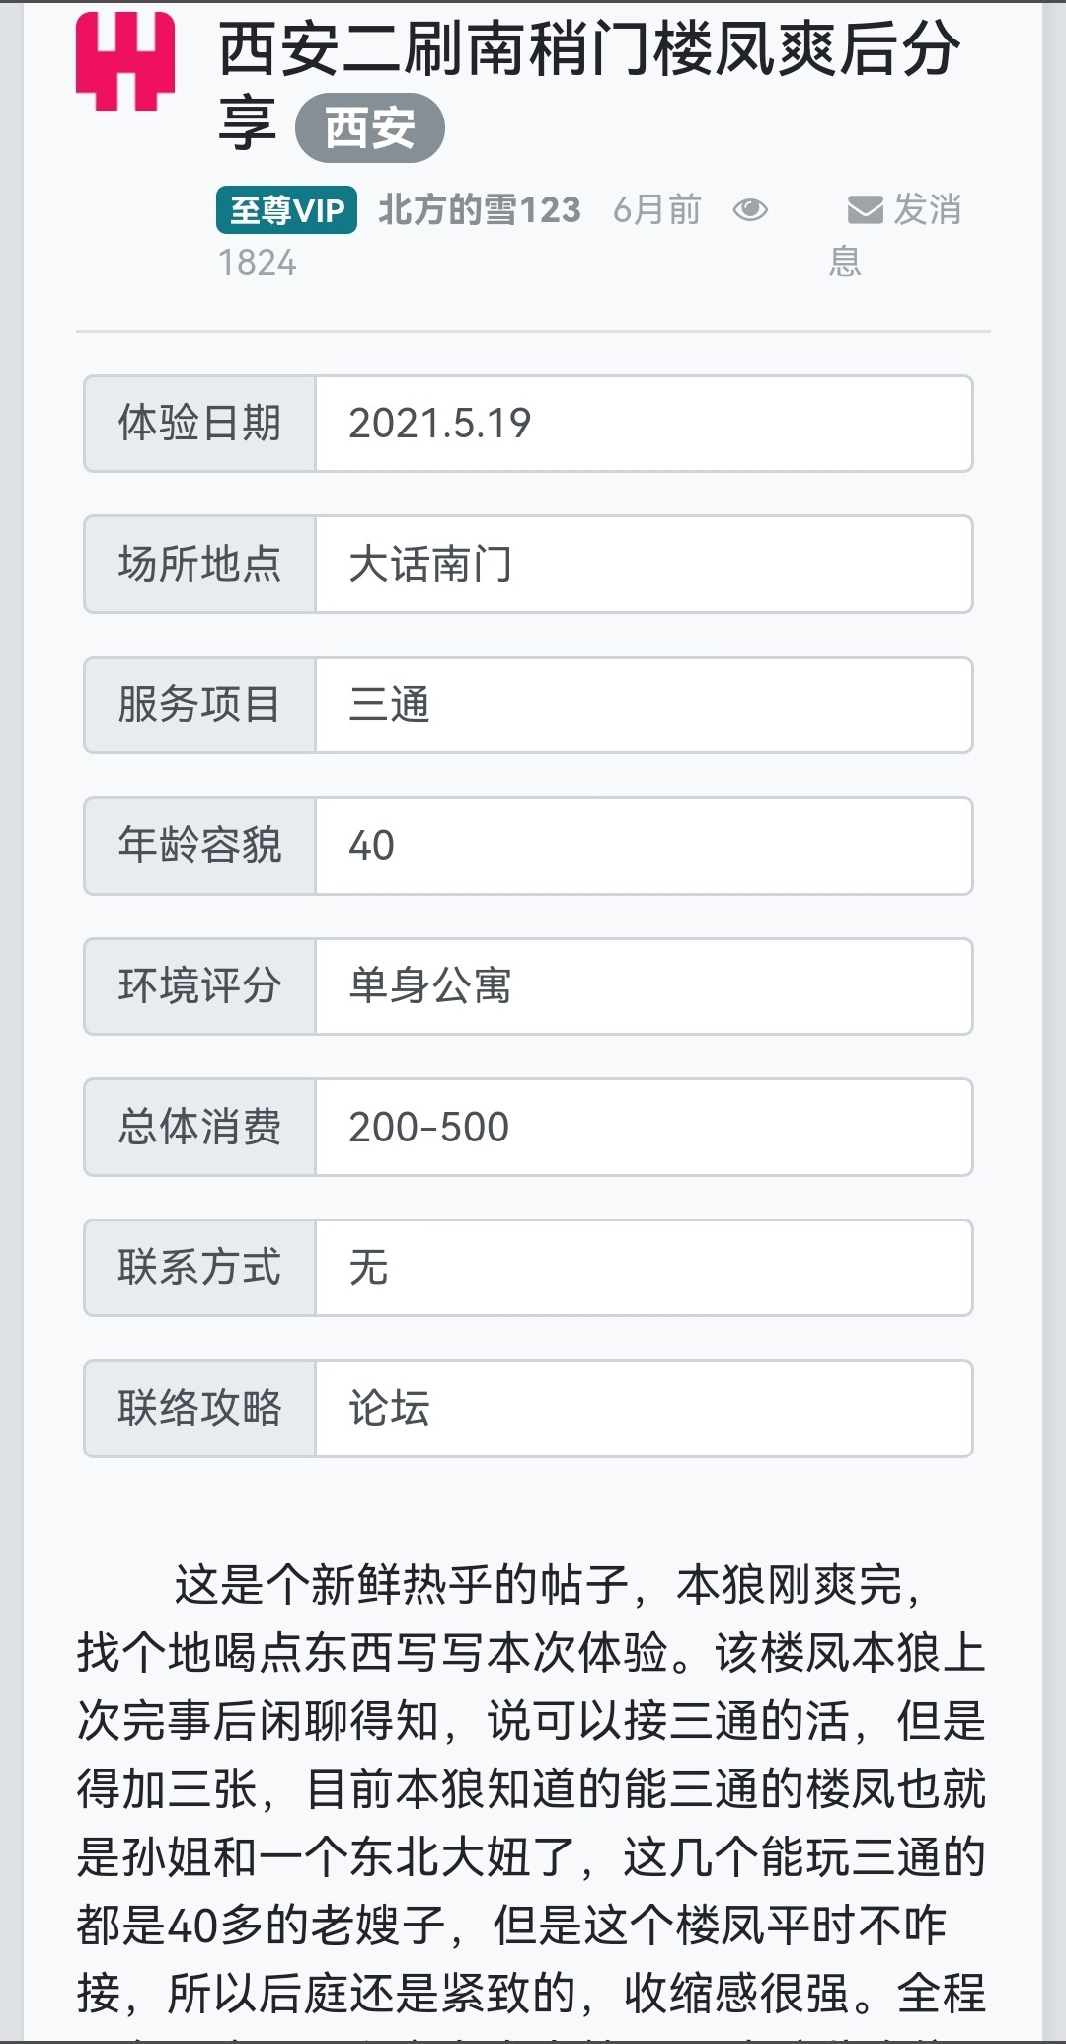Viewport: 1066px width, 2044px height.
Task: Select the 体验日期 field label
Action: click(198, 423)
